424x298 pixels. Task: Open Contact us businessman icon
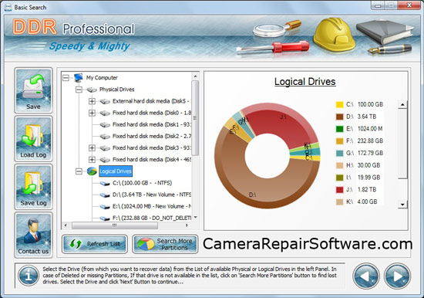(33, 235)
